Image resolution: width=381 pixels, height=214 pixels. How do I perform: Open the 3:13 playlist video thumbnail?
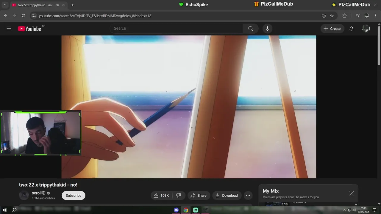coord(277,204)
